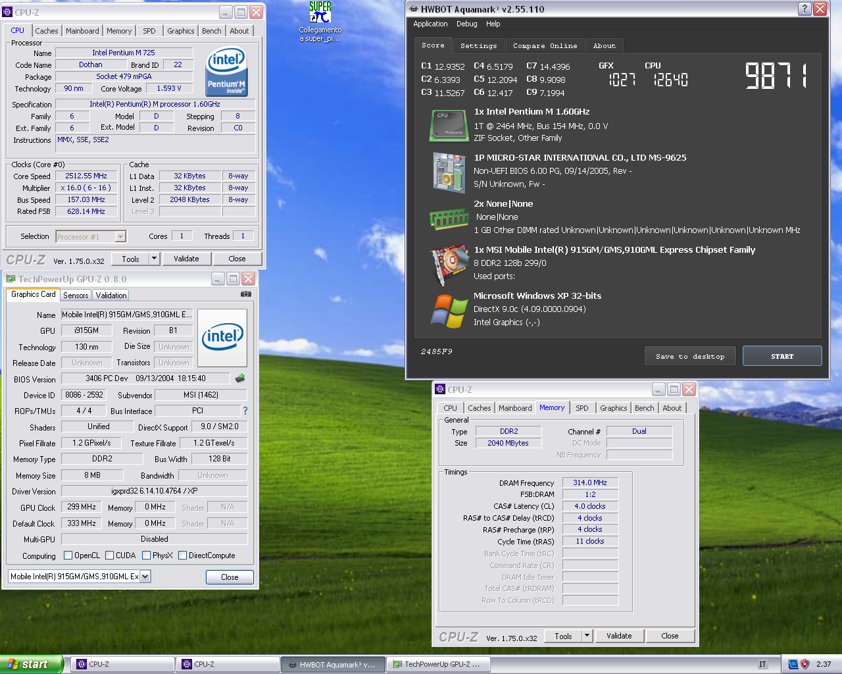
Task: Open the Bench tab in top CPU-Z window
Action: 212,31
